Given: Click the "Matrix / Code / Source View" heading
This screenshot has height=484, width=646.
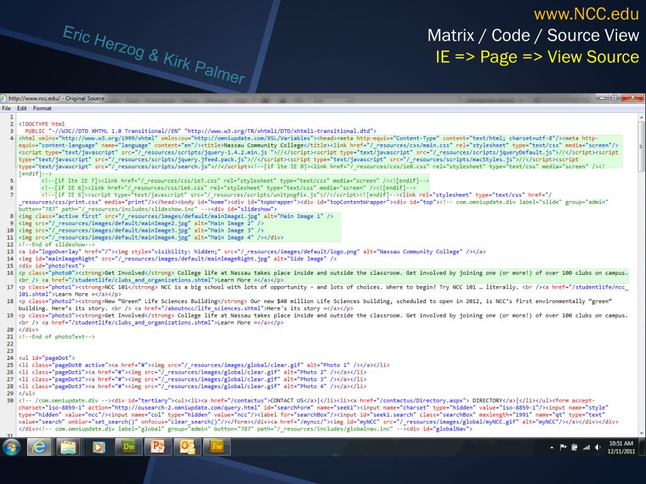Looking at the screenshot, I should [533, 35].
